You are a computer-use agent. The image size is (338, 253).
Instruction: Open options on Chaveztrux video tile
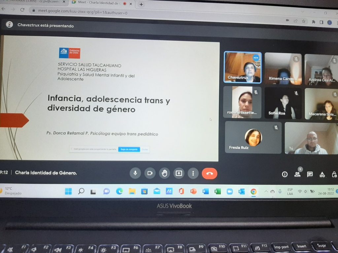coord(255,58)
